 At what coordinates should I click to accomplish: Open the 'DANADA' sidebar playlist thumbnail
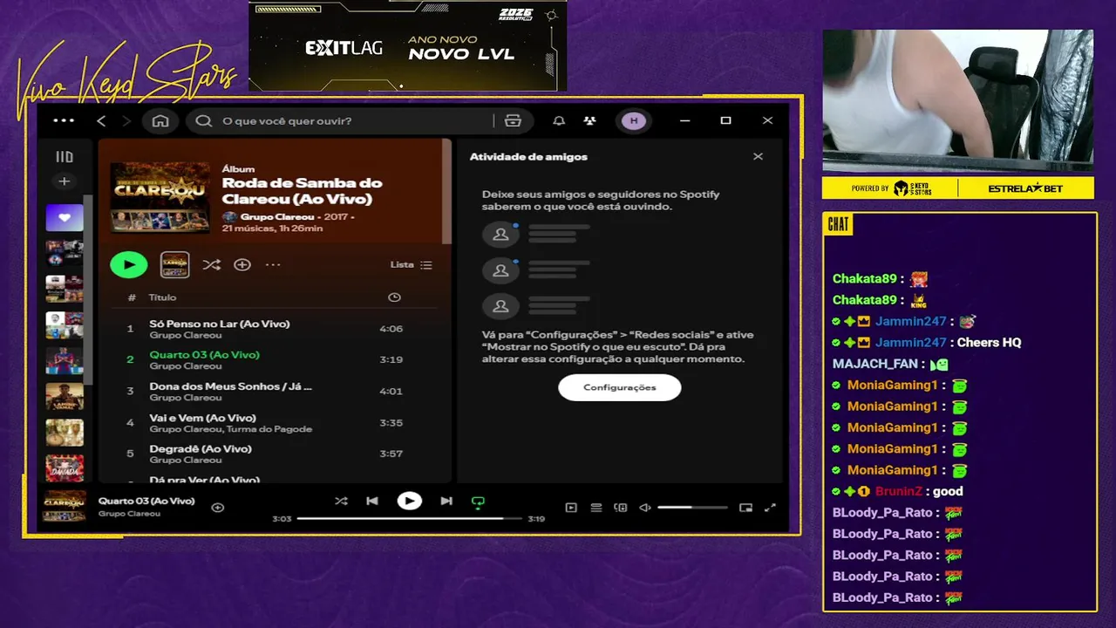[65, 468]
